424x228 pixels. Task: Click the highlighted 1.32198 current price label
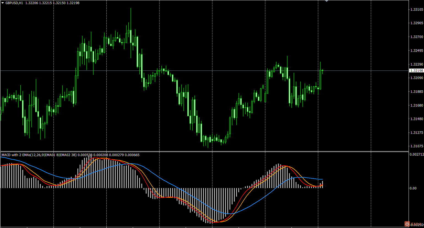click(417, 71)
